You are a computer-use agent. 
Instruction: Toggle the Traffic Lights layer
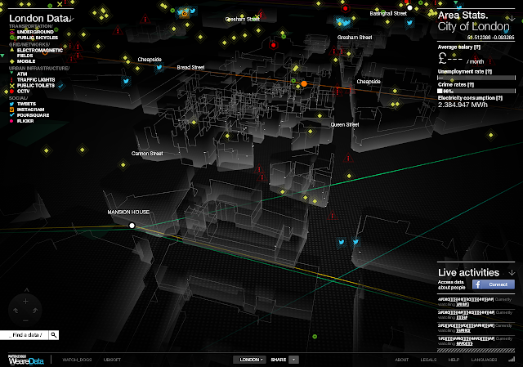(33, 80)
